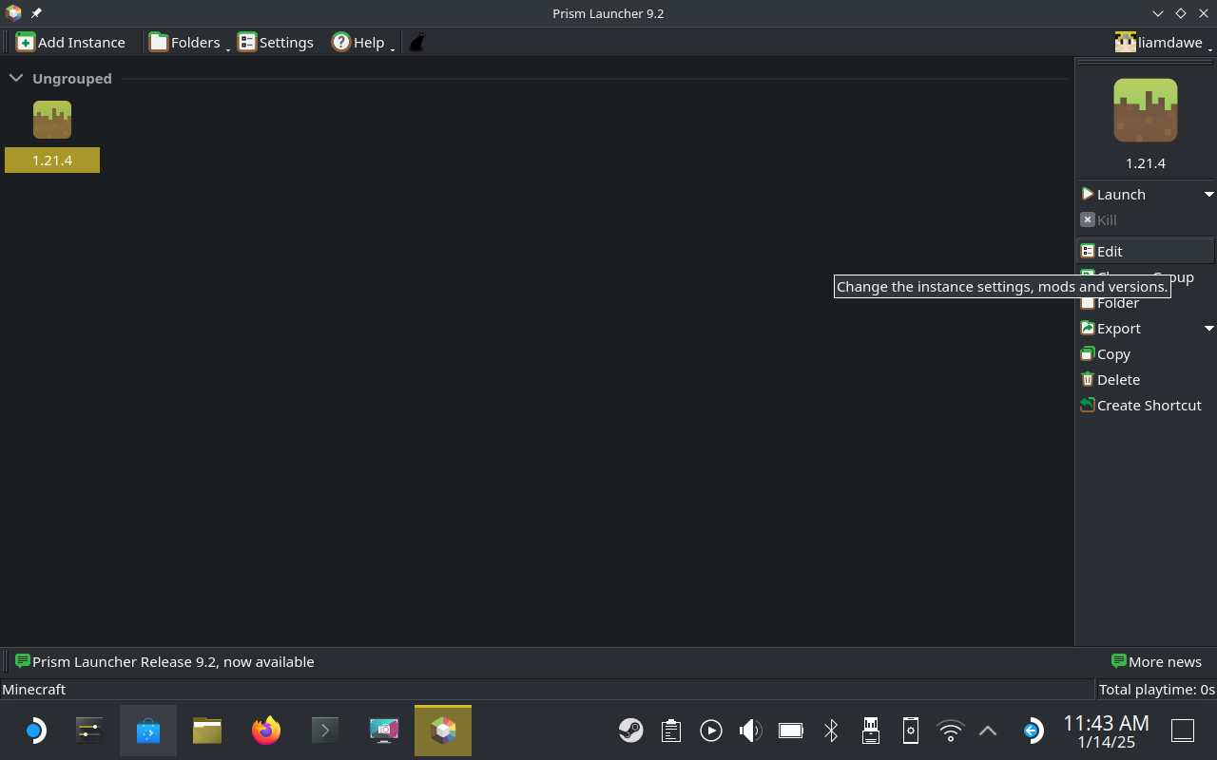Open the Help menu
The height and width of the screenshot is (760, 1217).
click(359, 43)
